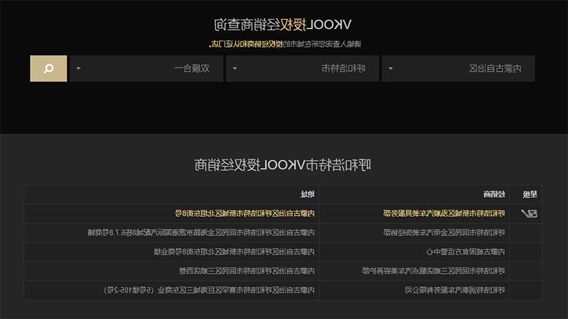The height and width of the screenshot is (319, 568).
Task: Click the address ending (5号楼105-2号)
Action: [209, 290]
